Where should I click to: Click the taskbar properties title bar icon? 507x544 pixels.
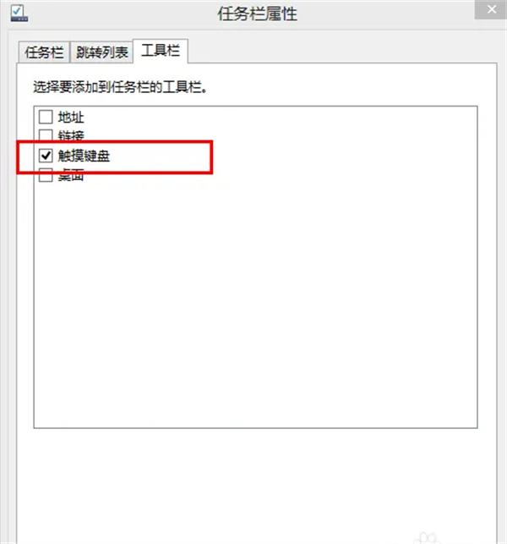[19, 14]
